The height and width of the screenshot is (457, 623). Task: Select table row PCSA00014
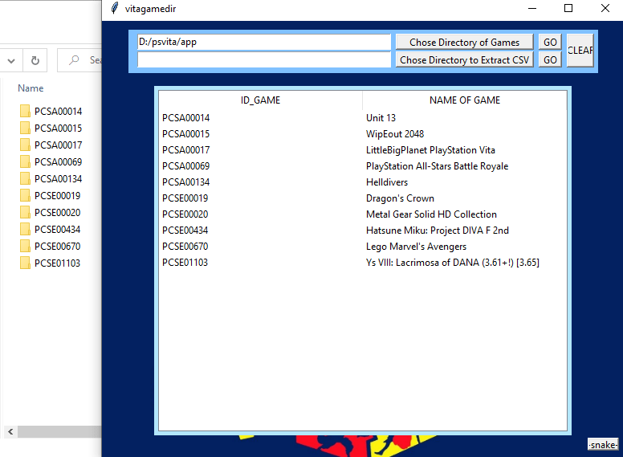[x=363, y=118]
